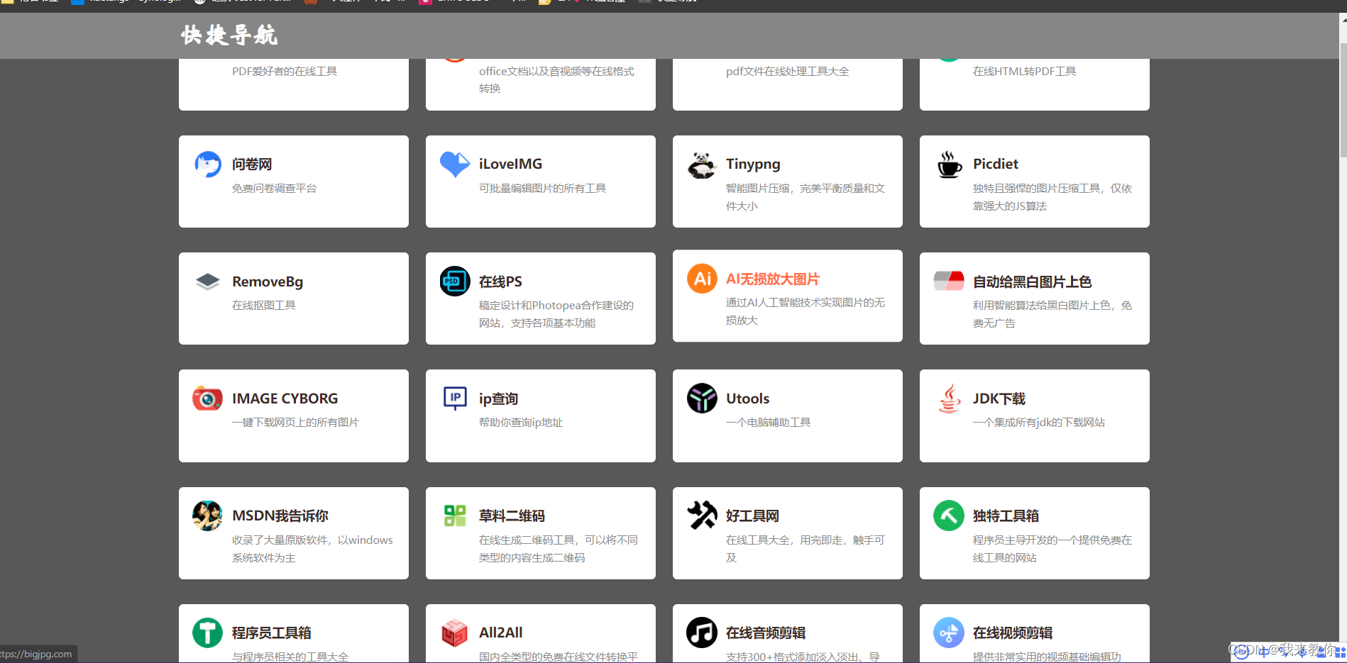Open the RemoveBg title link
The image size is (1347, 663).
click(268, 282)
